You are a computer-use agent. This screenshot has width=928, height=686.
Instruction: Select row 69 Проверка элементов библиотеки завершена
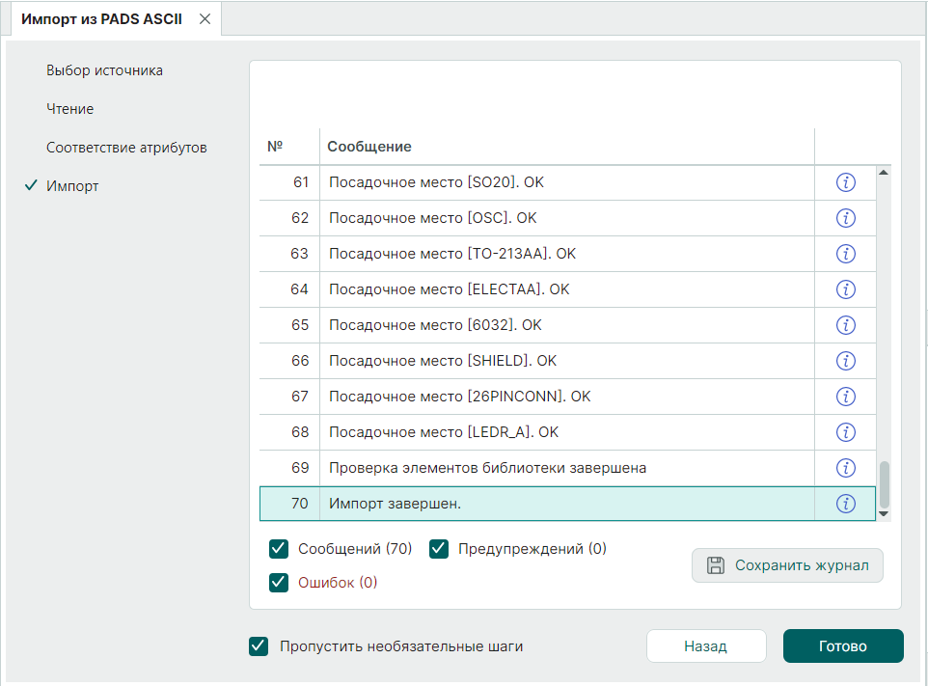tap(487, 468)
